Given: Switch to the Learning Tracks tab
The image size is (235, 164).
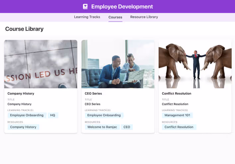Looking at the screenshot, I should click(x=87, y=17).
